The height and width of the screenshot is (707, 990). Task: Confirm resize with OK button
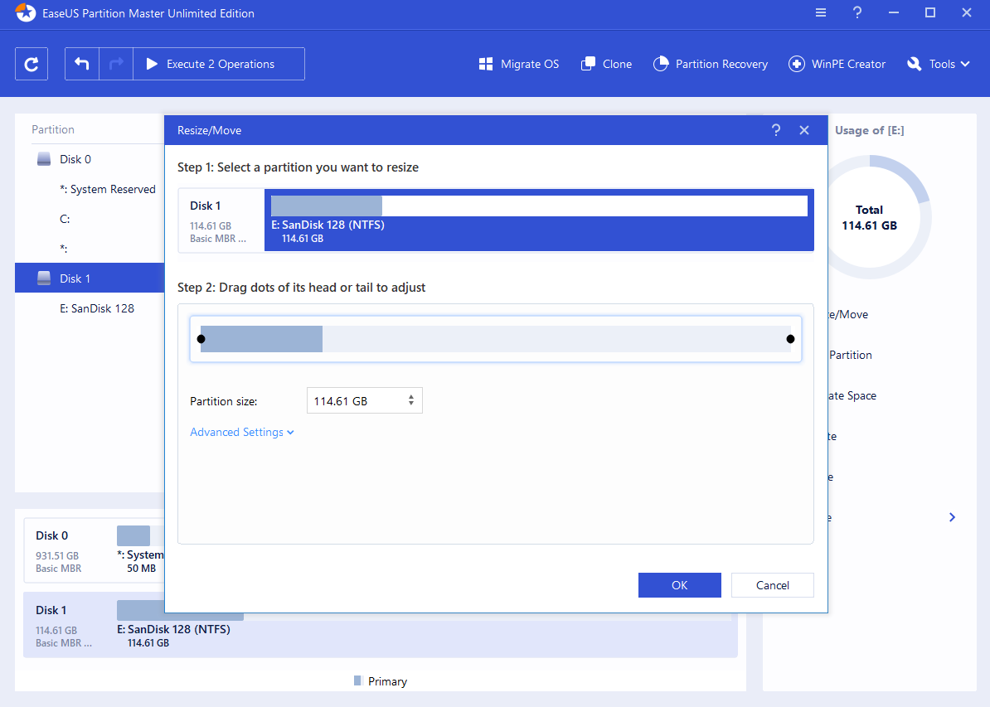(x=679, y=585)
